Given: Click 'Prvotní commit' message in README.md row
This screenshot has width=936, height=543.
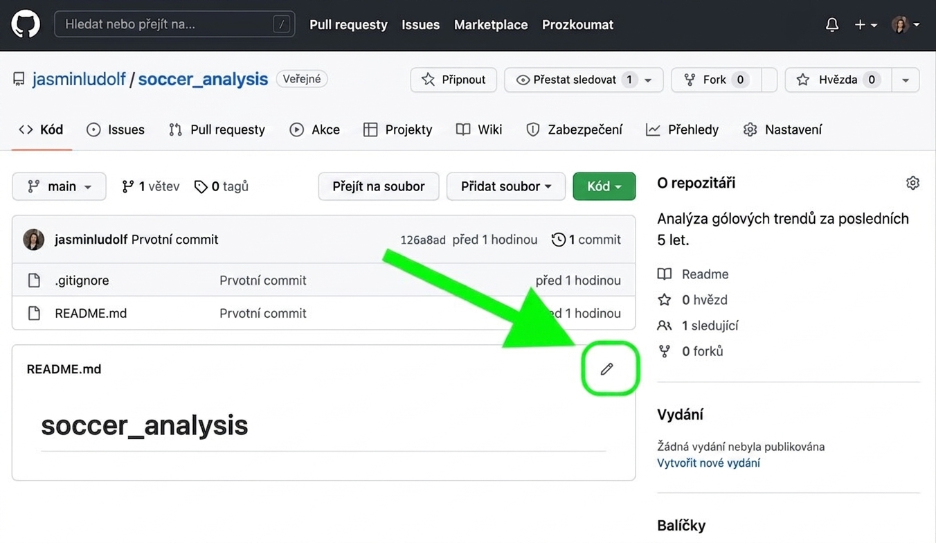Looking at the screenshot, I should tap(263, 313).
